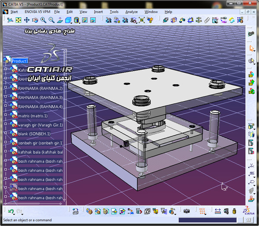The height and width of the screenshot is (226, 259).
Task: Select the Measure Between tool
Action: pos(218,211)
